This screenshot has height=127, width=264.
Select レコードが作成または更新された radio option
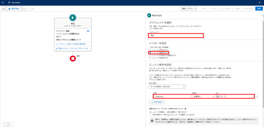[x=150, y=55]
